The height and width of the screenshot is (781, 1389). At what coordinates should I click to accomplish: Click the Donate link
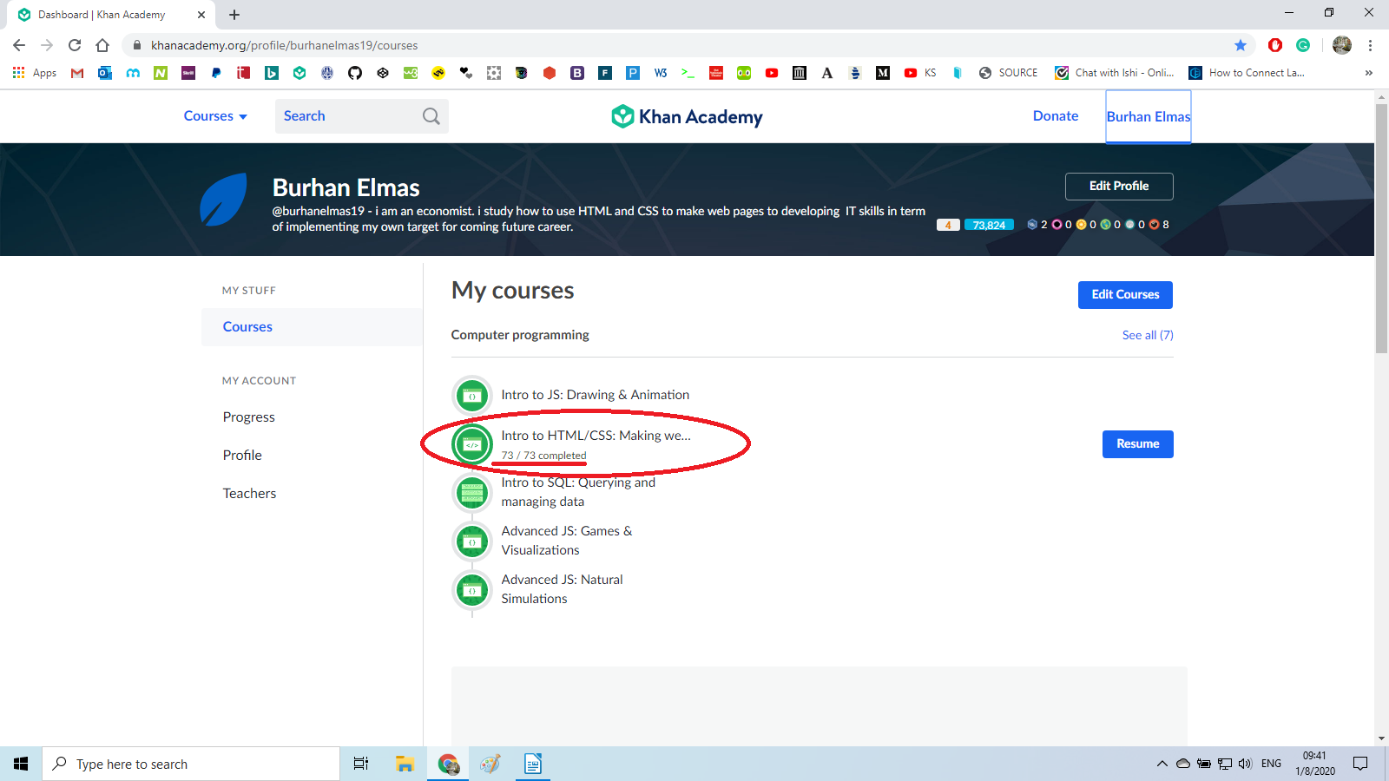(1056, 116)
